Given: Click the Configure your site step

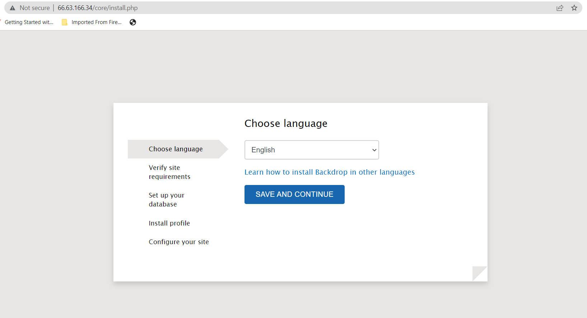Looking at the screenshot, I should [179, 242].
